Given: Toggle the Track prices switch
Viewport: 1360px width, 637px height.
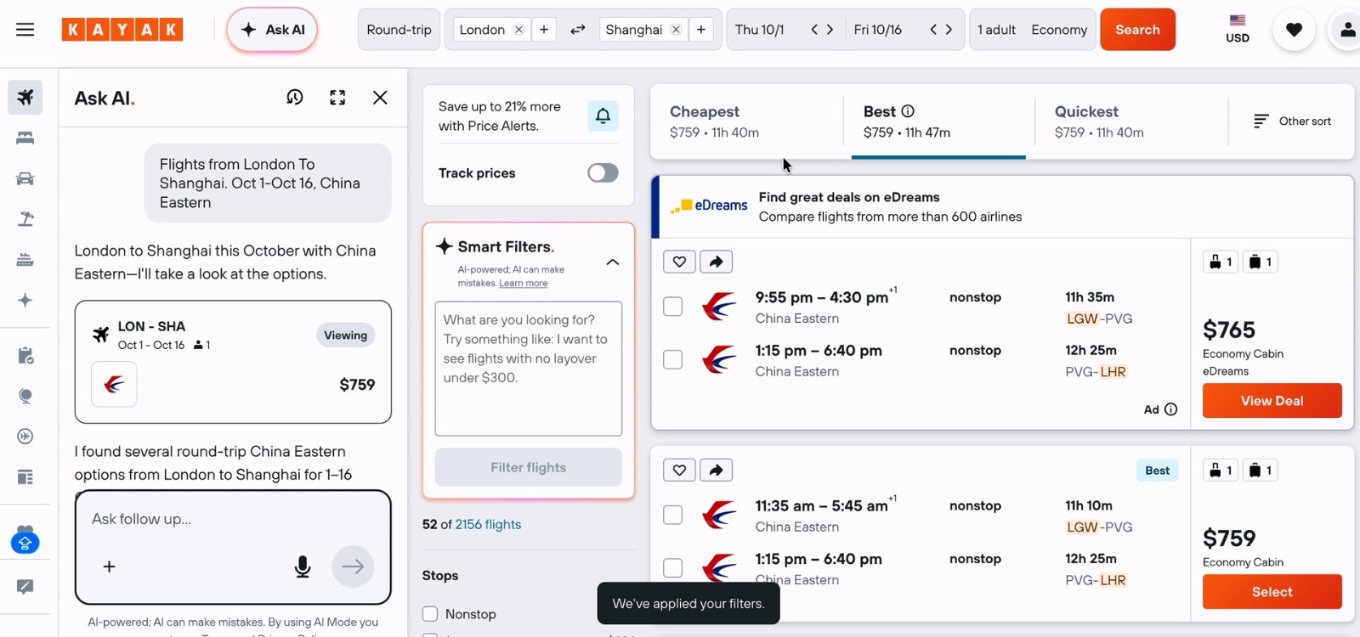Looking at the screenshot, I should [x=603, y=173].
